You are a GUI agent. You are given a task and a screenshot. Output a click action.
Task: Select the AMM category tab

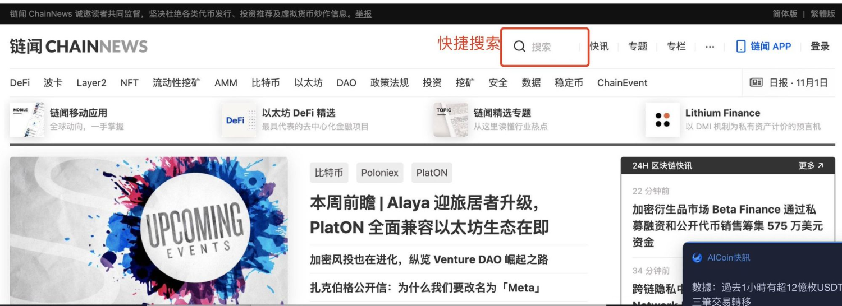point(226,83)
